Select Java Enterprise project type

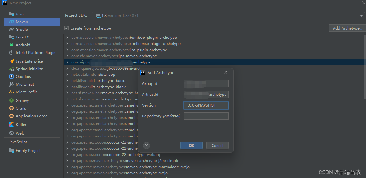[29, 61]
